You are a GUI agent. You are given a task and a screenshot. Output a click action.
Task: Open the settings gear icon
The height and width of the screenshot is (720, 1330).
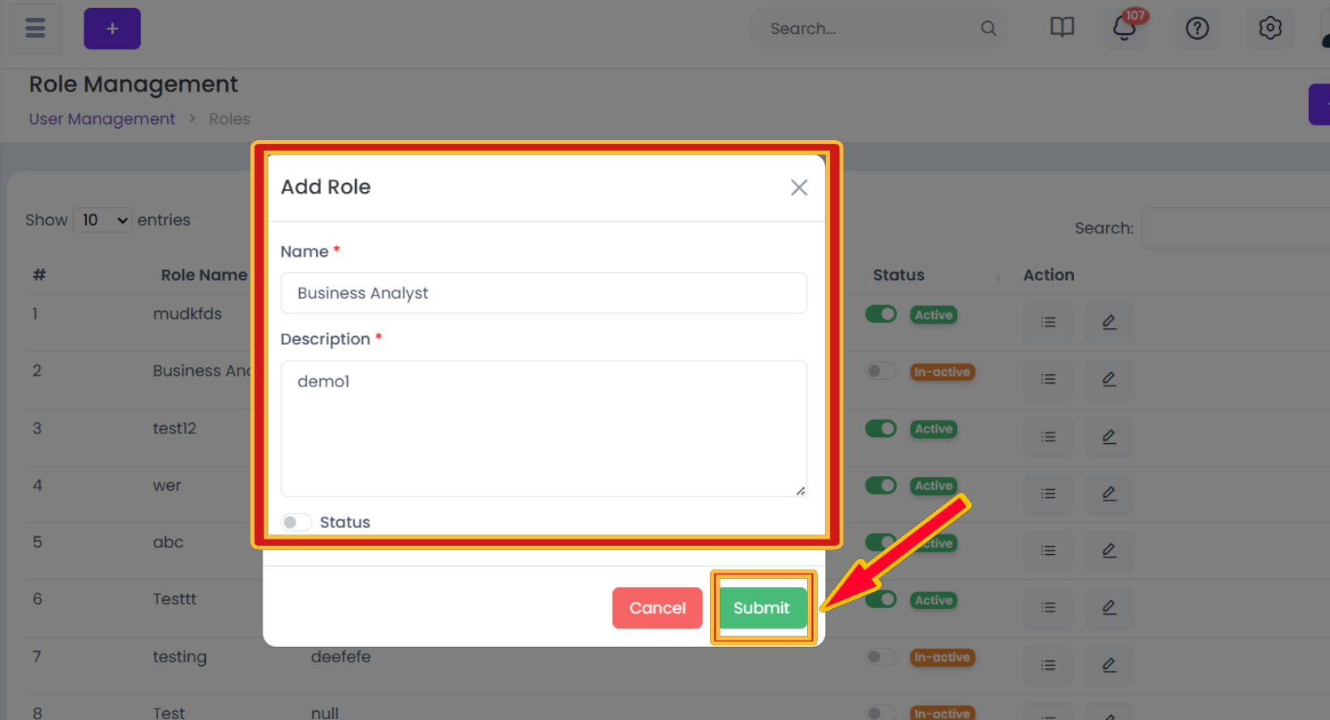[1270, 28]
